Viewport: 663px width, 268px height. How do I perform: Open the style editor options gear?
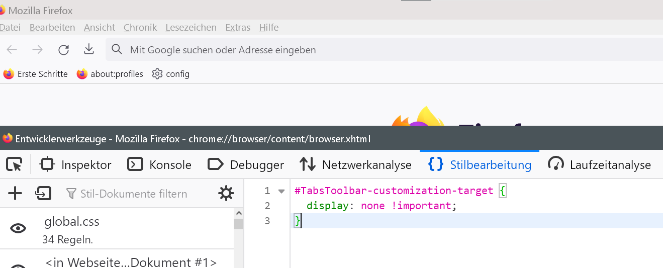pyautogui.click(x=226, y=193)
